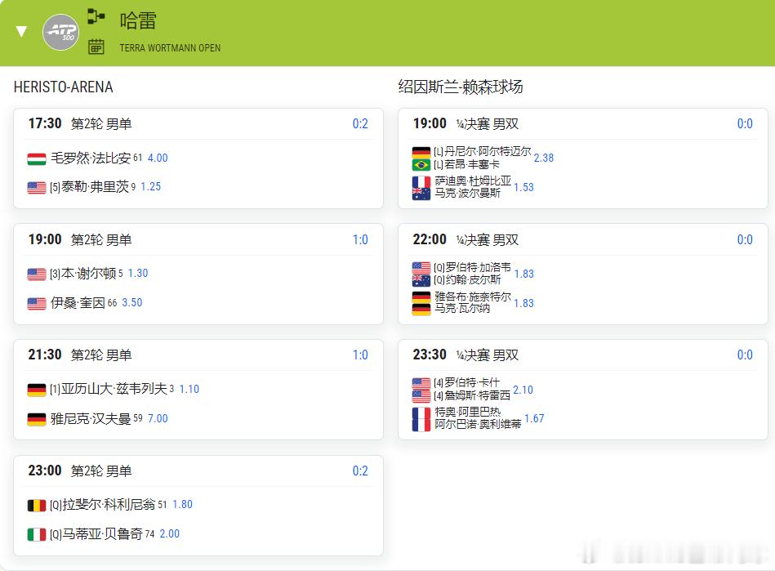
Task: Select odds 1.53 for 杜姆比亚/波尔曼斯 pair
Action: pyautogui.click(x=524, y=187)
